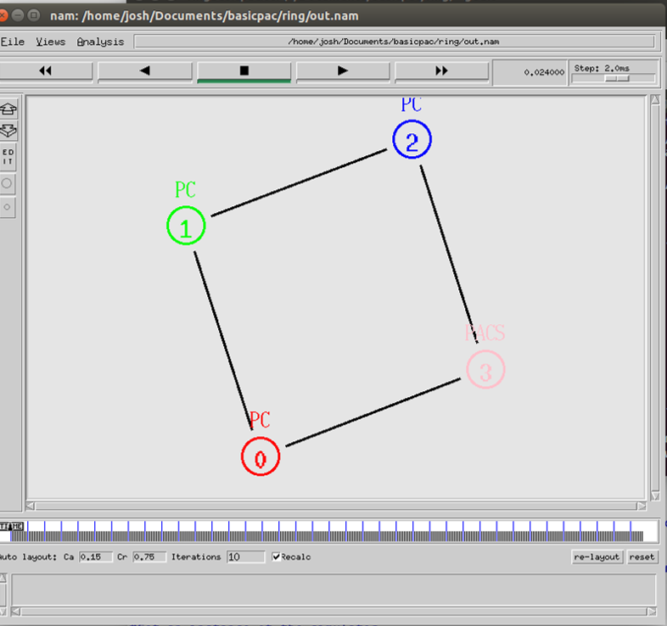Select pink node 3 PACS
The width and height of the screenshot is (667, 626).
485,369
